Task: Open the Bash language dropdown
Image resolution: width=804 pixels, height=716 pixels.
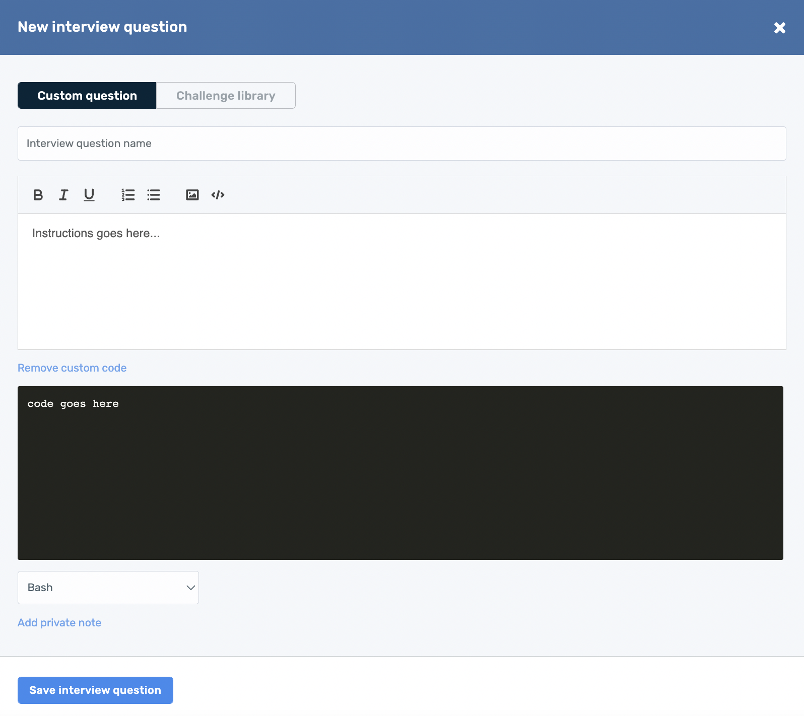Action: click(108, 588)
